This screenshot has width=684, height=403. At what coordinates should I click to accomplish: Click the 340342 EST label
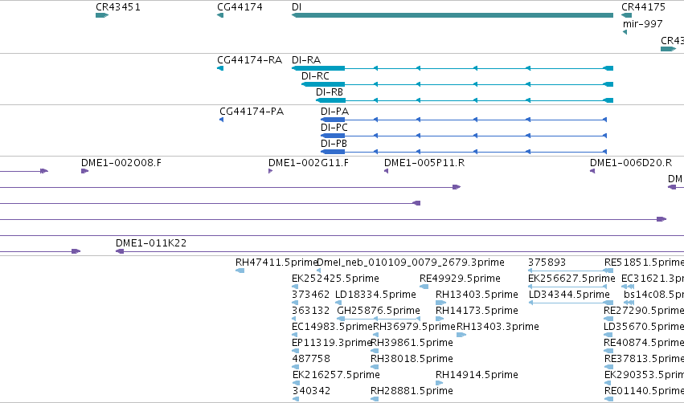click(310, 390)
